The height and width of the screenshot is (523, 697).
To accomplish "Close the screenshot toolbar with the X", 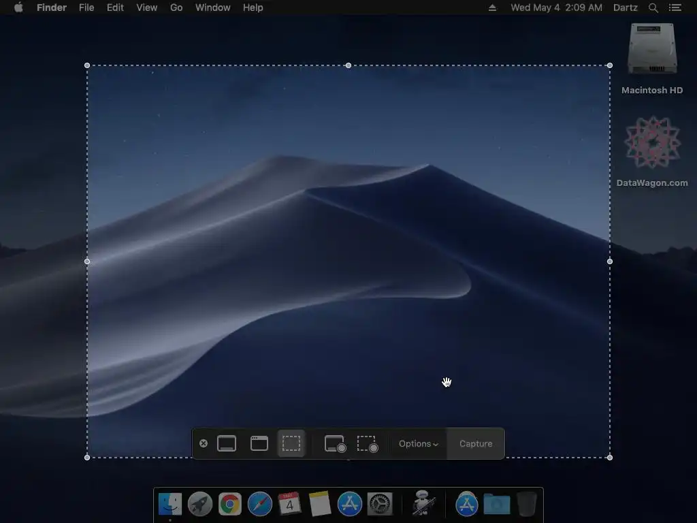I will pos(204,443).
